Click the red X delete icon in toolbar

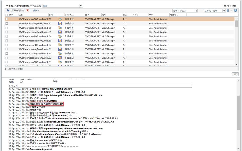(x=28, y=10)
